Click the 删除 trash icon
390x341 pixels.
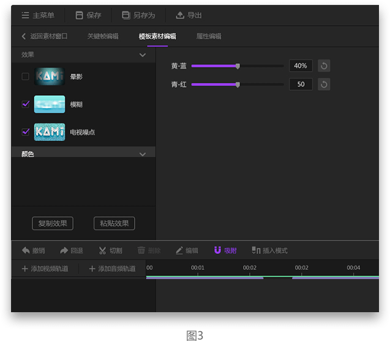(x=141, y=250)
